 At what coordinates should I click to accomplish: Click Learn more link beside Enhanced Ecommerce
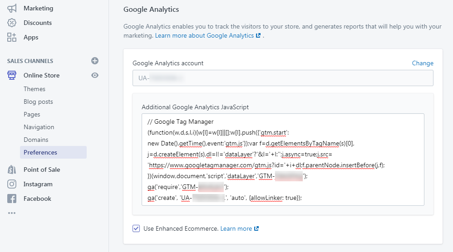(x=236, y=228)
